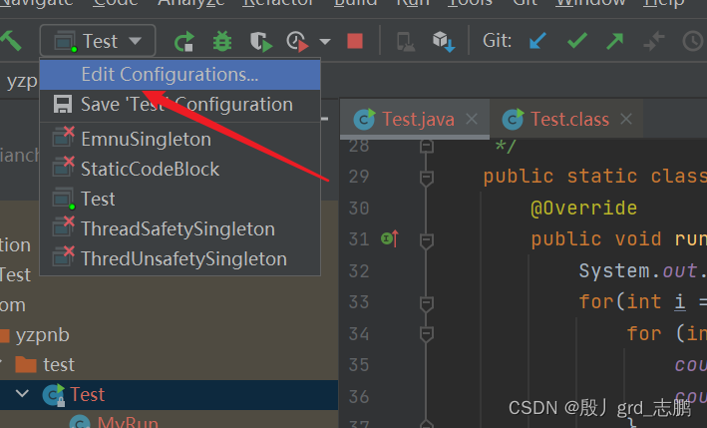Collapse code fold at line 34
This screenshot has width=707, height=428.
(426, 334)
